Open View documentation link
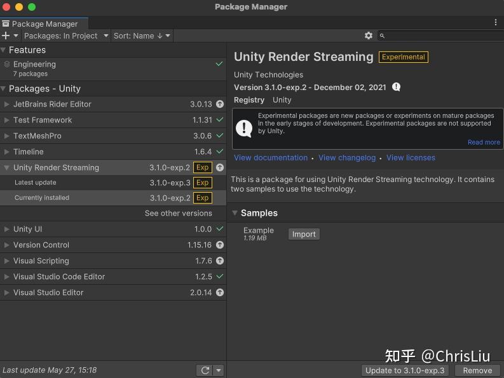The image size is (504, 378). (271, 157)
